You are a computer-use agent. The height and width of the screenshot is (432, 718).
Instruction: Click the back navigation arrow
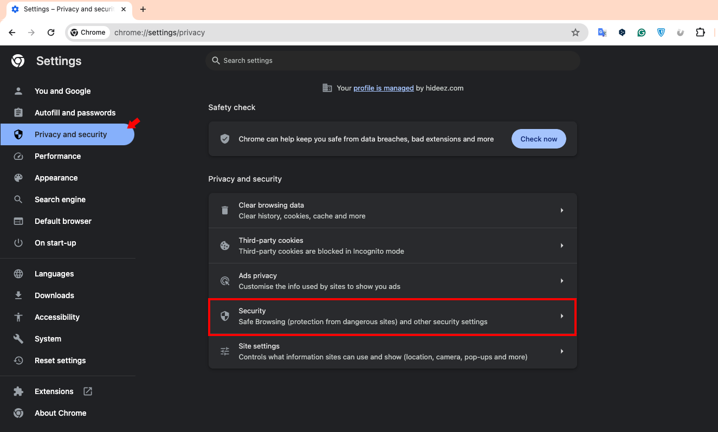coord(12,33)
